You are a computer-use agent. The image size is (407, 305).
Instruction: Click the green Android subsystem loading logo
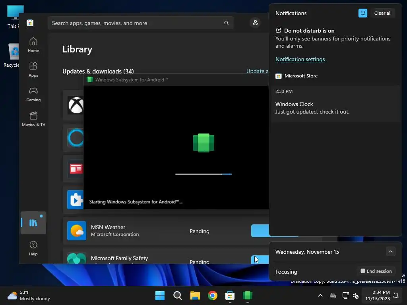pos(203,143)
